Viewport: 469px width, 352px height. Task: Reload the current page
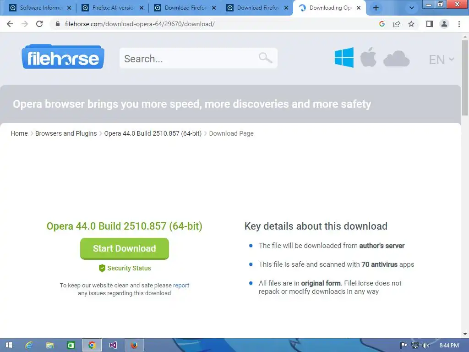point(39,24)
